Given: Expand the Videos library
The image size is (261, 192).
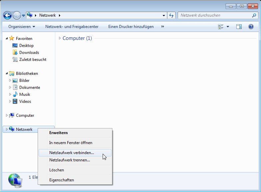Looking at the screenshot, I should point(10,101).
